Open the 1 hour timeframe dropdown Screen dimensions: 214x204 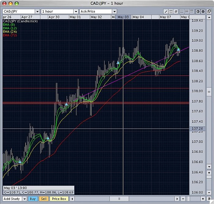tap(76, 11)
